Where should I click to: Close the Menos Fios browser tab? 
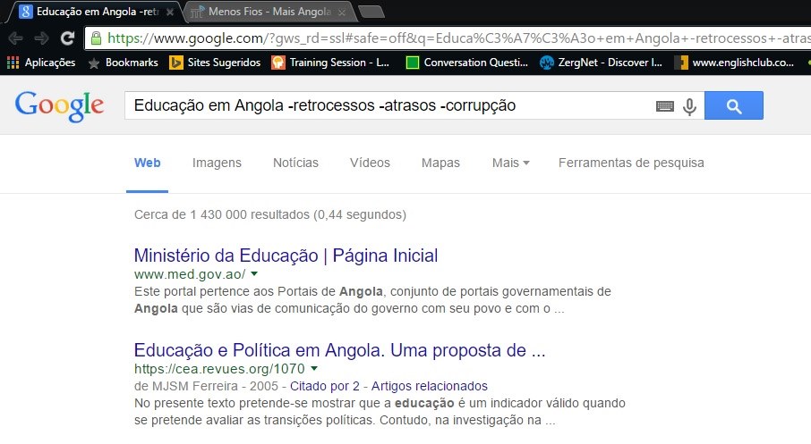(342, 13)
